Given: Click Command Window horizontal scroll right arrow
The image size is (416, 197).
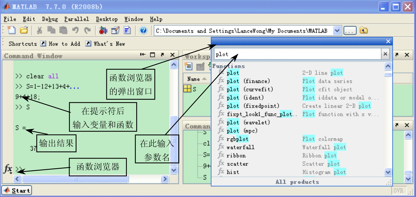Looking at the screenshot, I should point(165,179).
